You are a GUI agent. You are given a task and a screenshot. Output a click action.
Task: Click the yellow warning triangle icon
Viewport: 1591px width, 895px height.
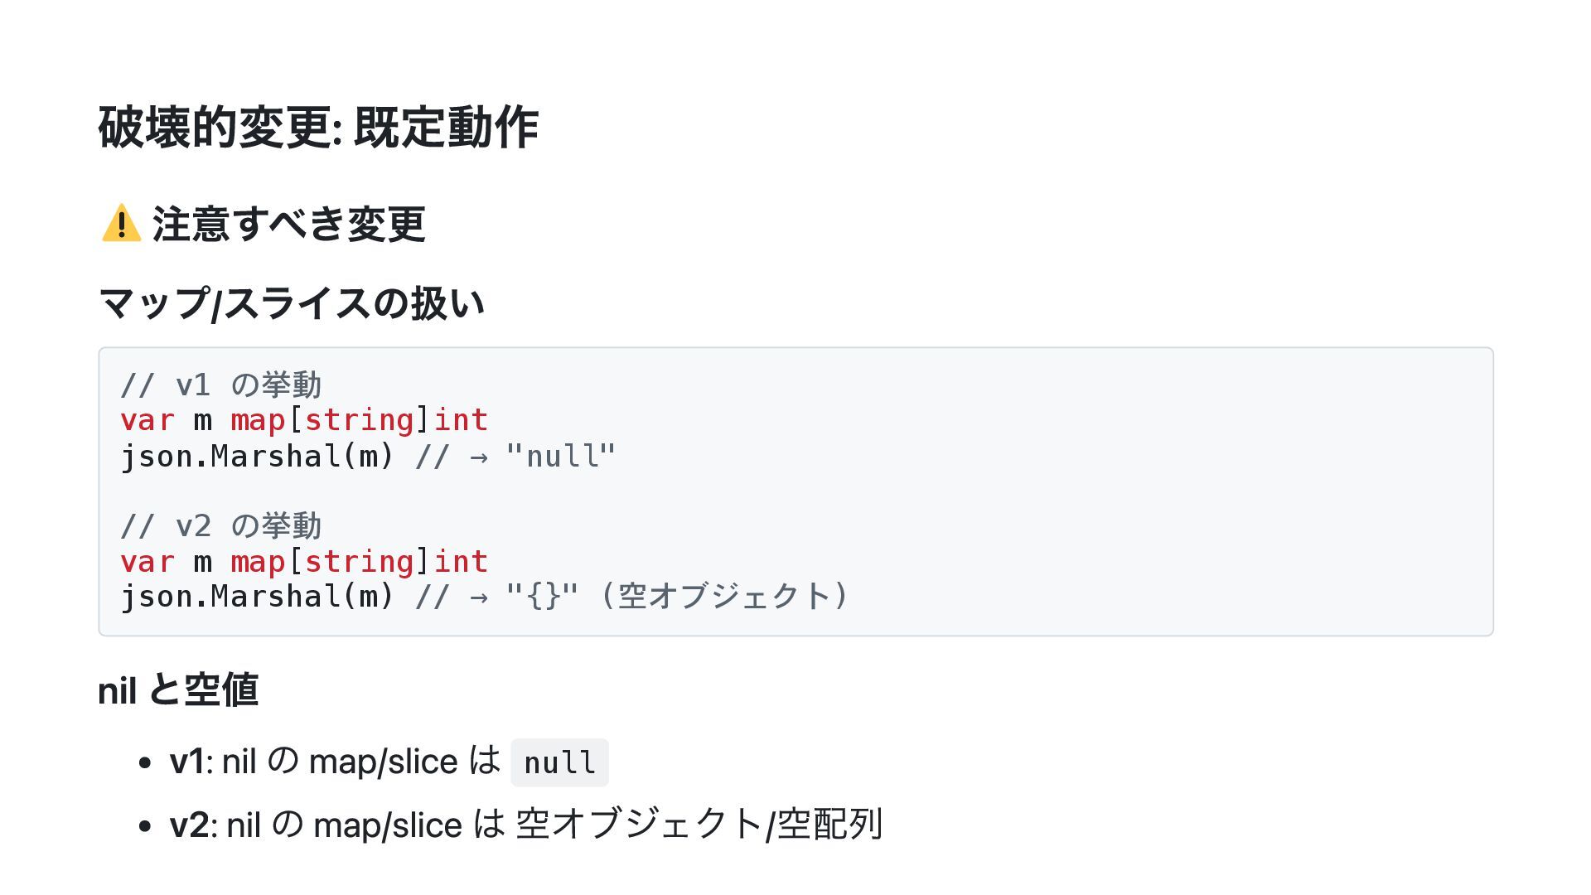point(121,224)
